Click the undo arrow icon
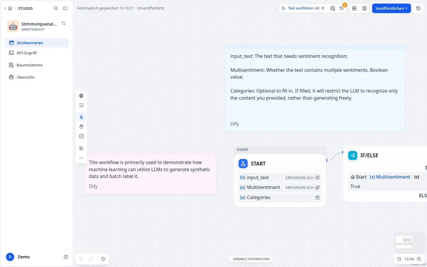The width and height of the screenshot is (427, 267). point(81,259)
